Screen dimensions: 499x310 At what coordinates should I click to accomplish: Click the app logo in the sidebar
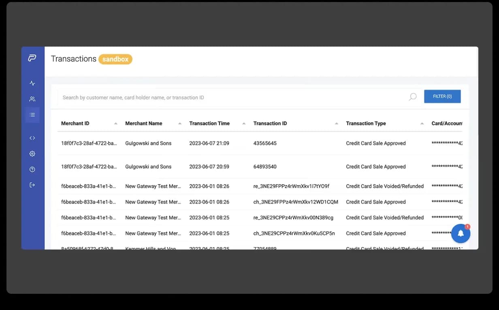(x=32, y=58)
